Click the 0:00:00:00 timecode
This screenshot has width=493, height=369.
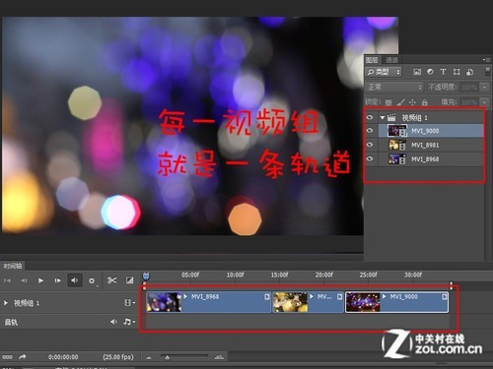tap(63, 357)
